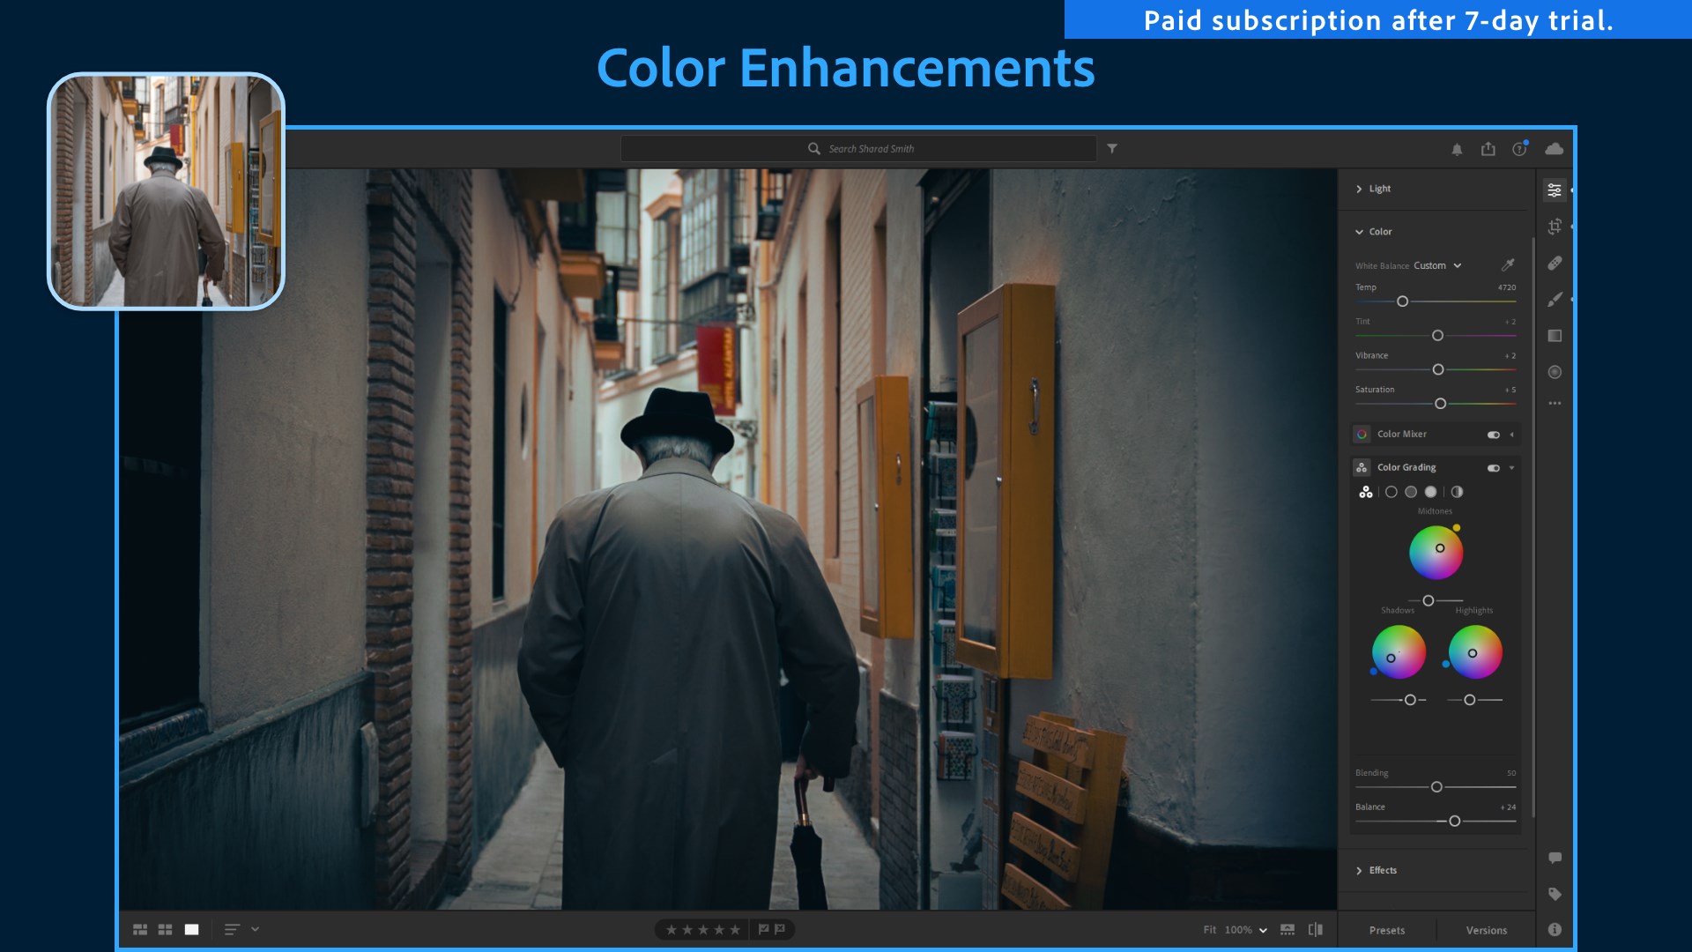The image size is (1692, 952).
Task: Open White Balance Custom dropdown
Action: [1437, 265]
